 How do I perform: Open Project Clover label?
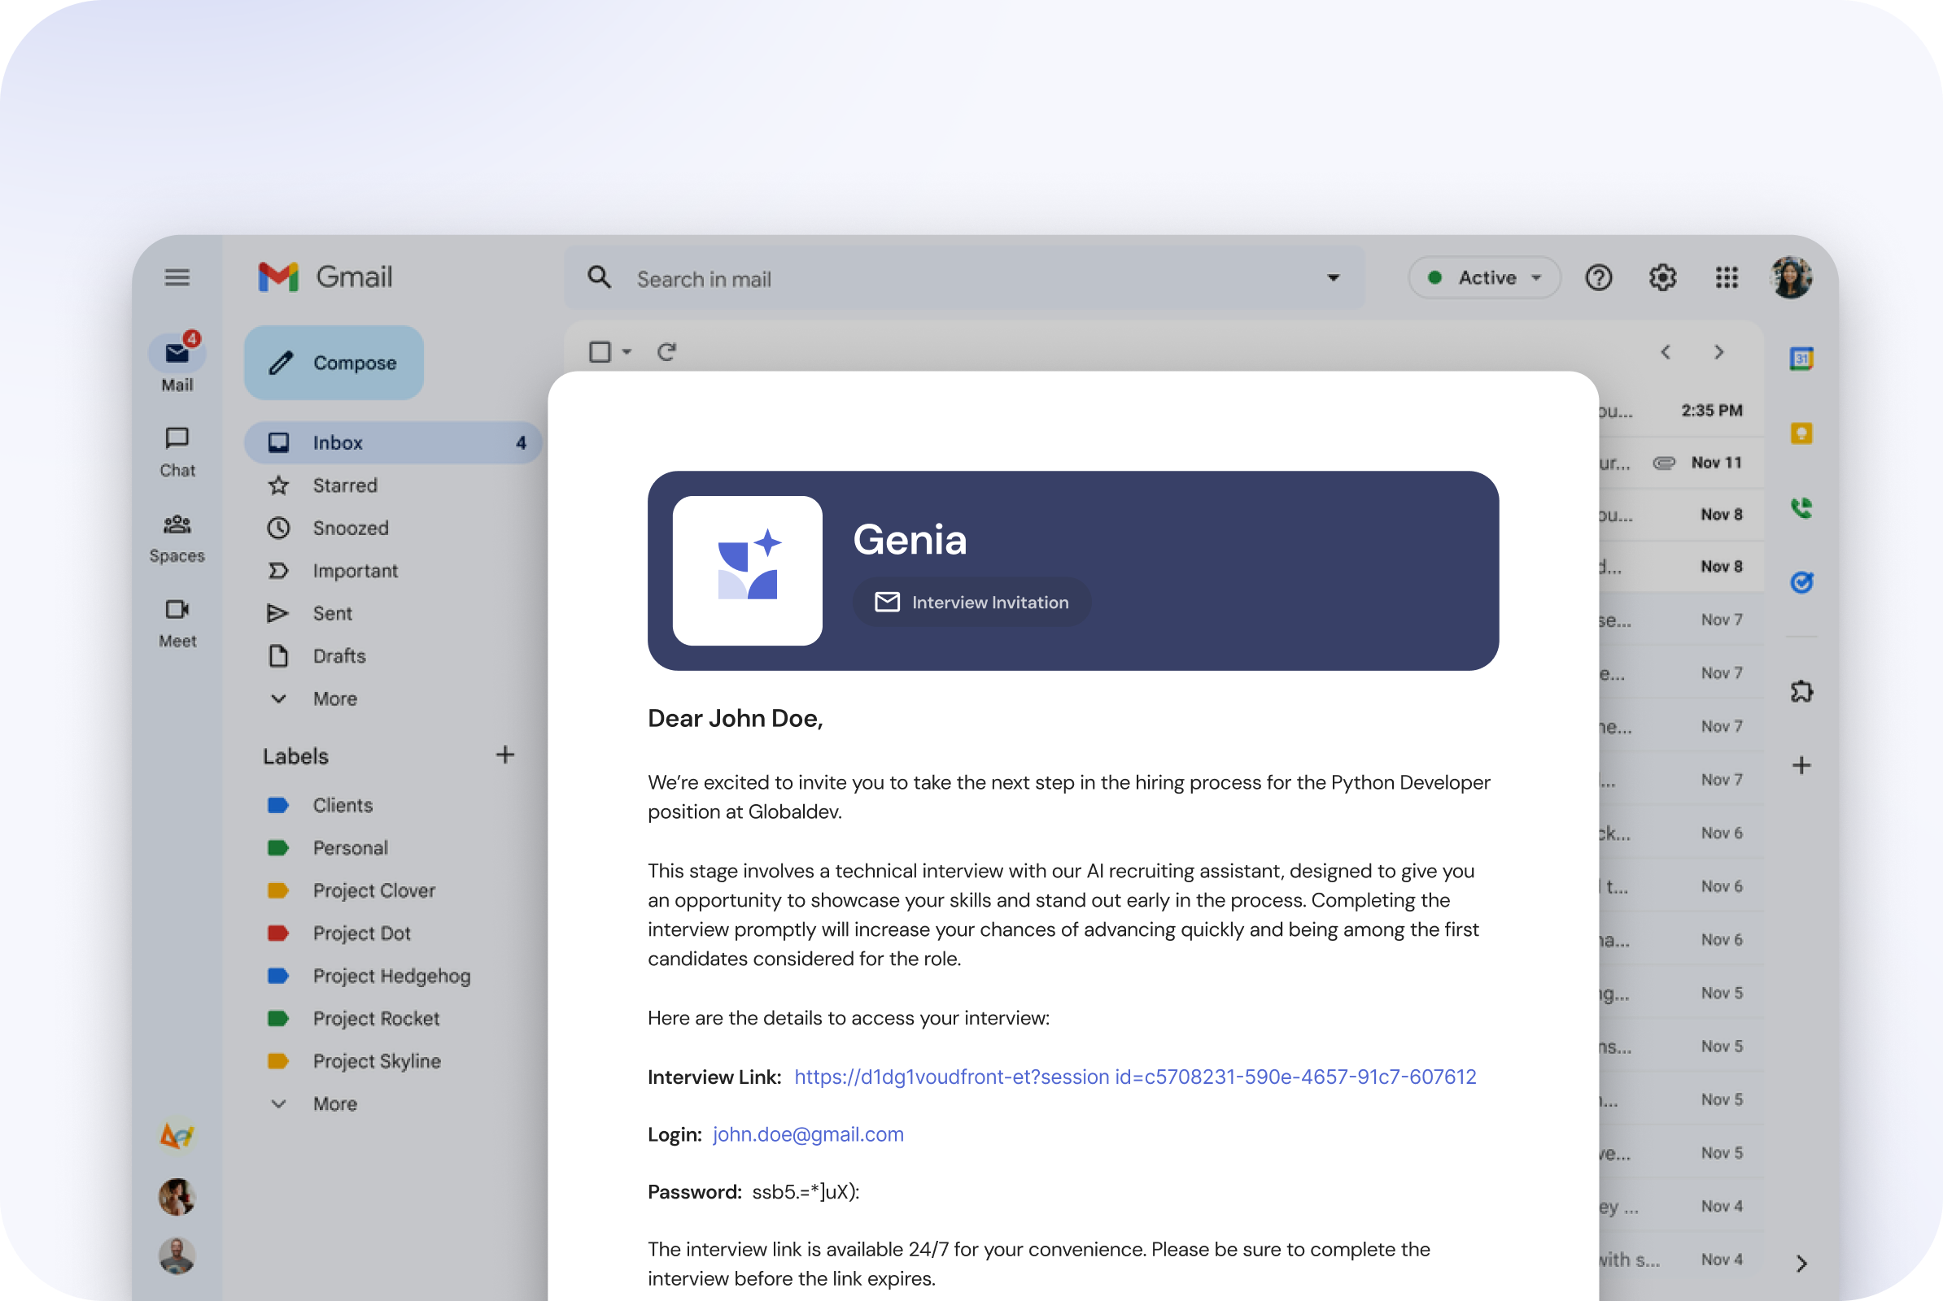point(373,890)
